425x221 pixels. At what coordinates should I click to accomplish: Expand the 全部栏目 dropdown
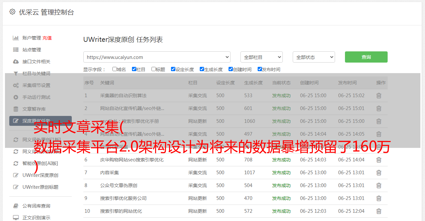coord(261,57)
